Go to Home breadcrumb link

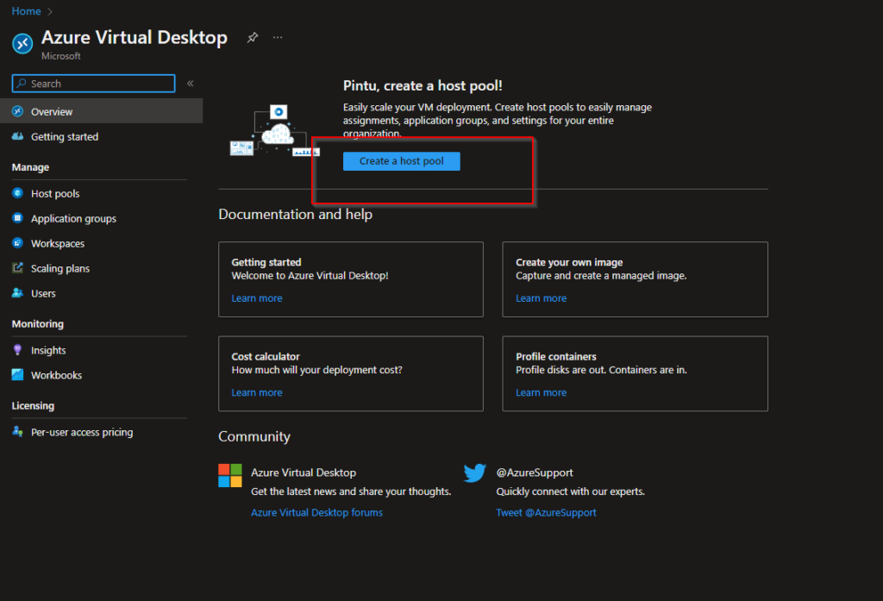pos(26,11)
